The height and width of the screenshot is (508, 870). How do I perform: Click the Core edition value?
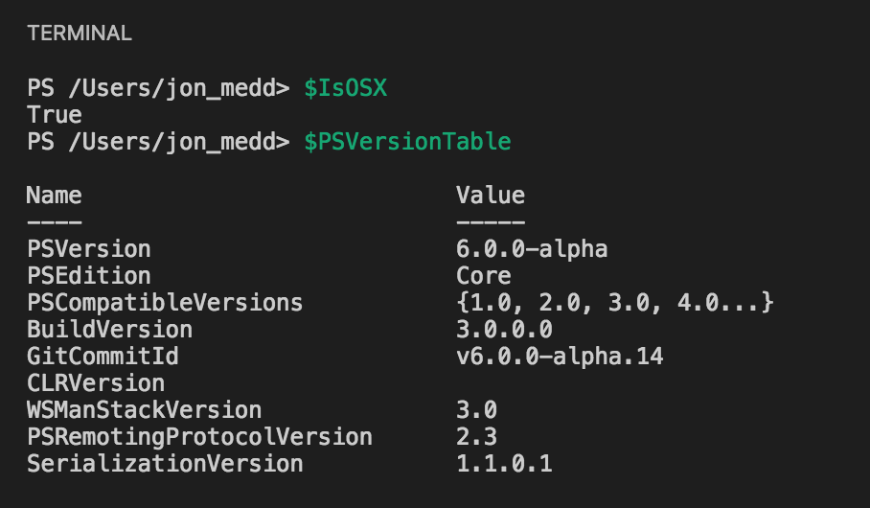pyautogui.click(x=483, y=276)
